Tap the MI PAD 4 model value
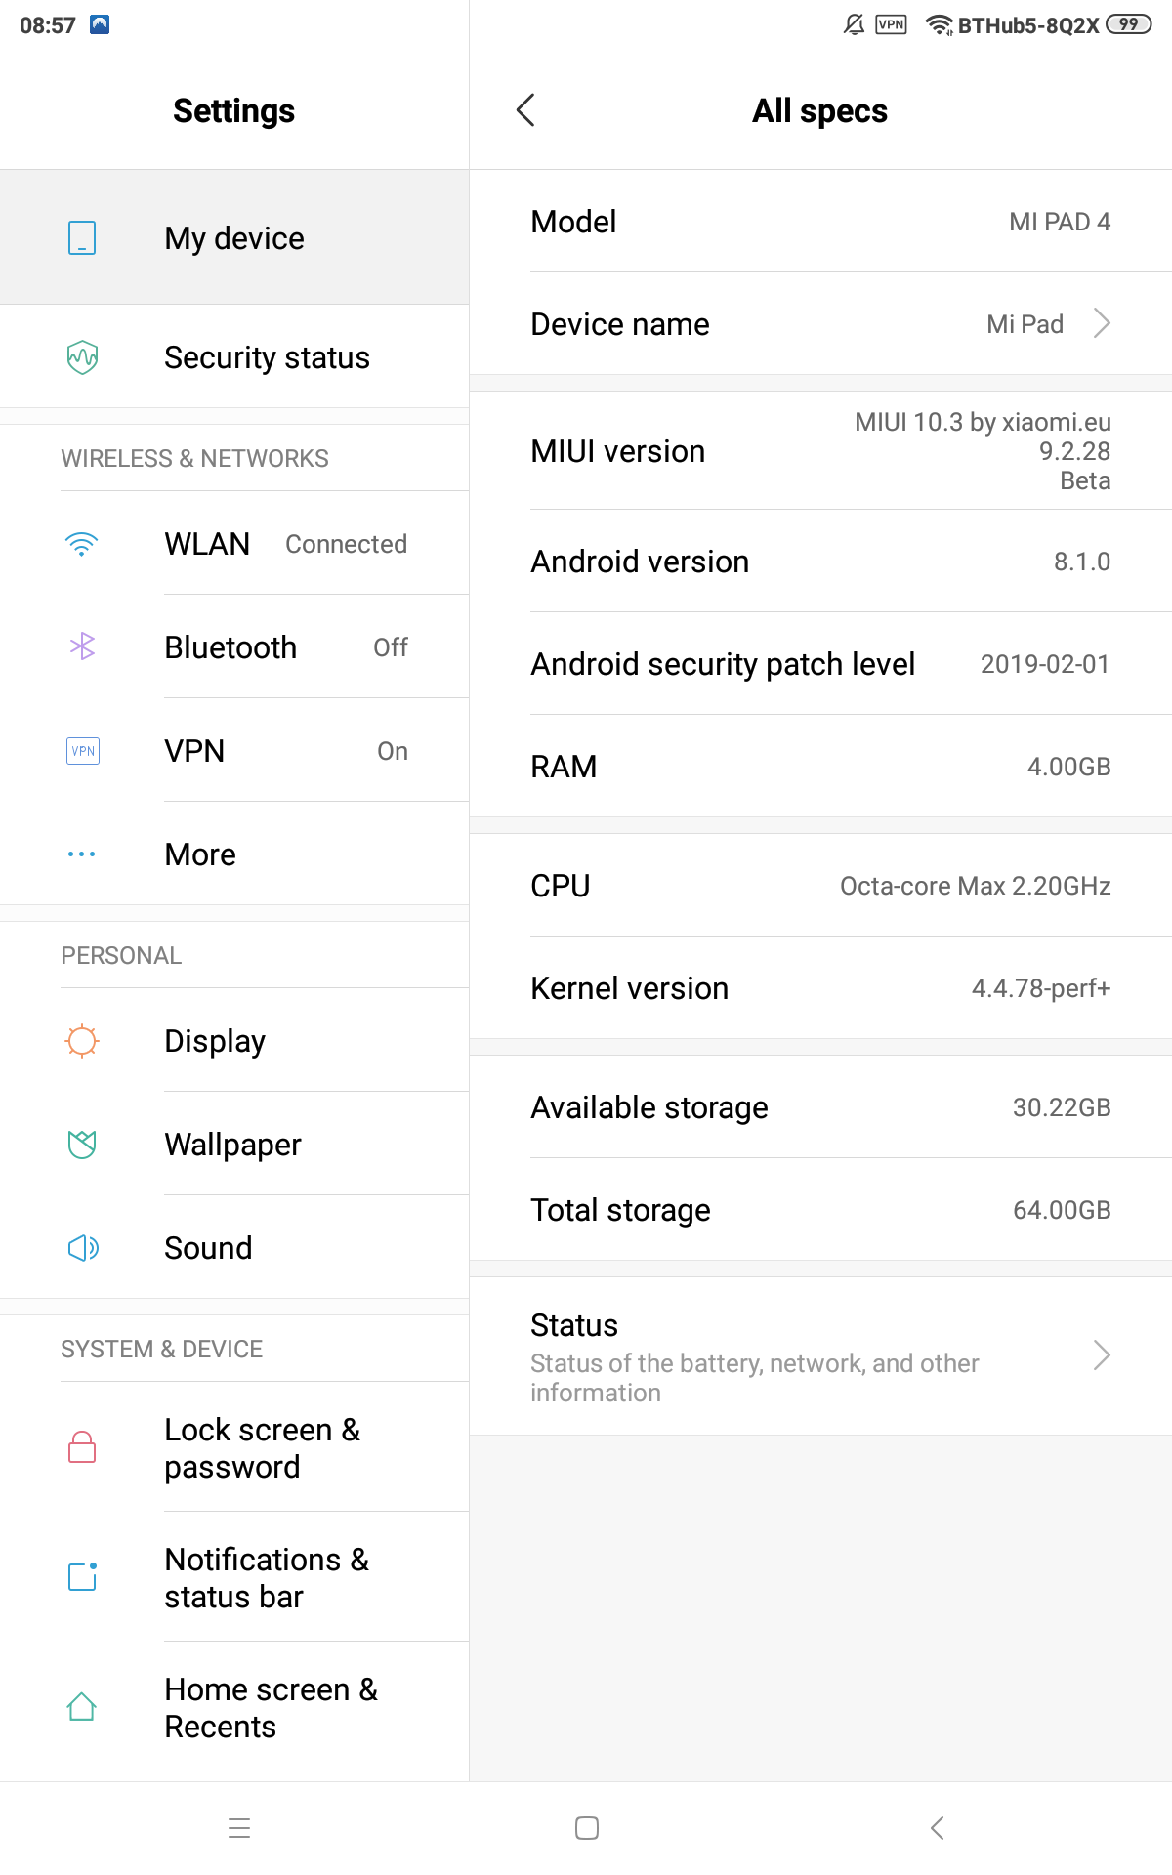The height and width of the screenshot is (1875, 1172). tap(1060, 222)
